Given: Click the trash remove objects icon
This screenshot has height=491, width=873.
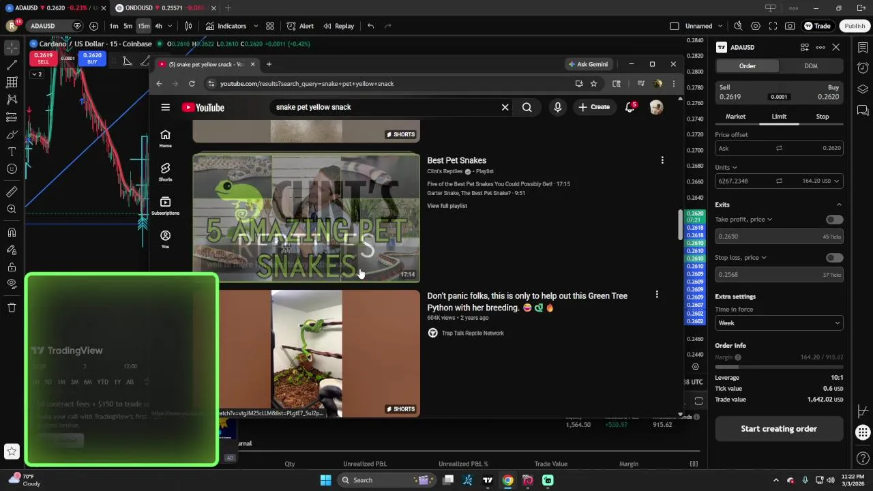Looking at the screenshot, I should pyautogui.click(x=12, y=308).
